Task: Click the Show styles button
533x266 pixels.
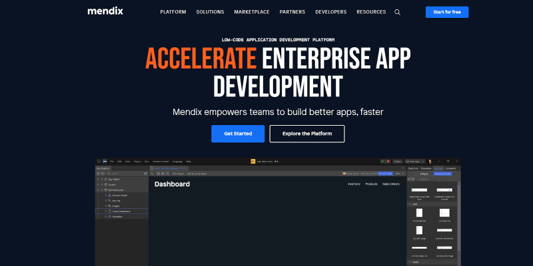Action: tap(351, 174)
